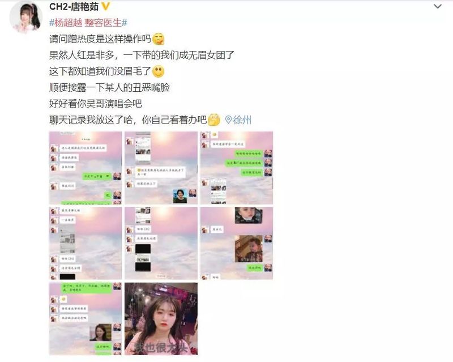
Task: Open the first chat screenshot thumbnail
Action: 86,168
